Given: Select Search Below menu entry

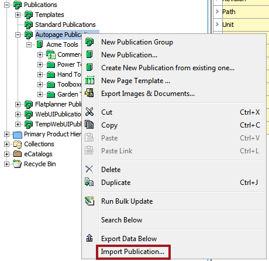Looking at the screenshot, I should click(122, 220).
